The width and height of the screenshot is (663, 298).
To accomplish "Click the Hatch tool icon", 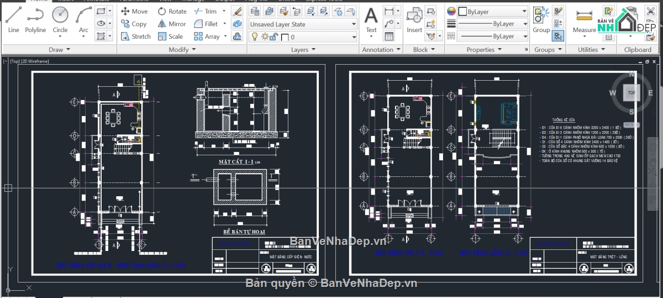I will (101, 36).
